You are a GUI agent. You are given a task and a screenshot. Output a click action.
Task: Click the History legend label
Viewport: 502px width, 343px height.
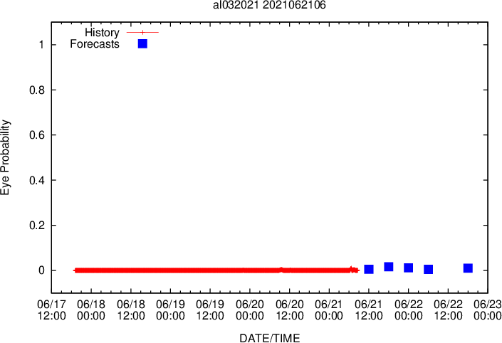[102, 32]
